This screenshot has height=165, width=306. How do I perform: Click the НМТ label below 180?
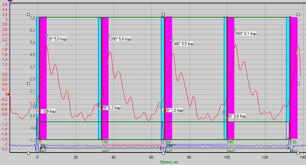click(x=105, y=151)
